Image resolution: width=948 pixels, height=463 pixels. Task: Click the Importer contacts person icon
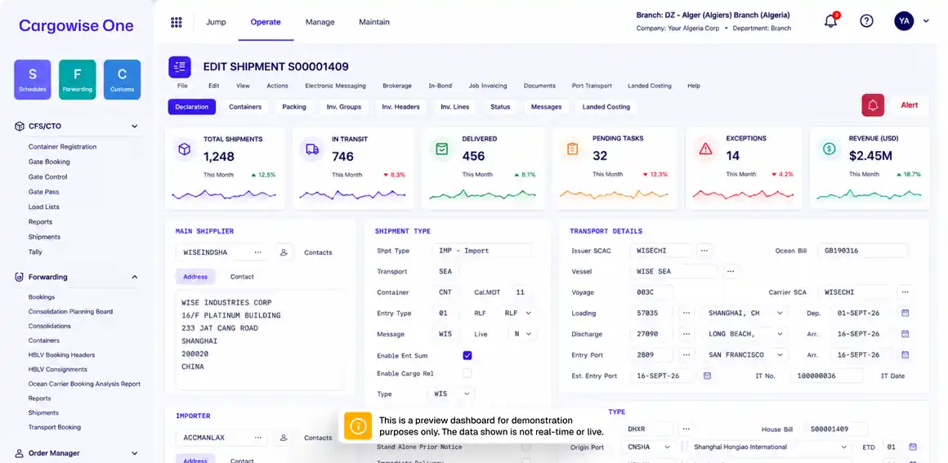284,438
